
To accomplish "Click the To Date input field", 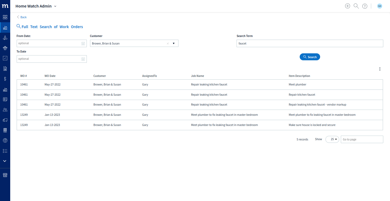I will click(52, 59).
